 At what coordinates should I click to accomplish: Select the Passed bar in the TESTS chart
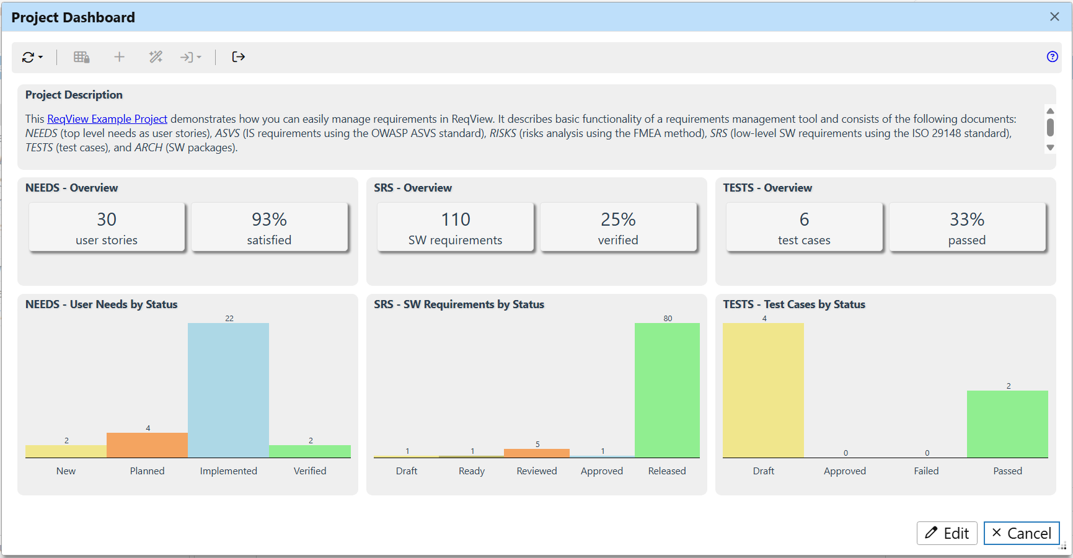tap(1007, 423)
